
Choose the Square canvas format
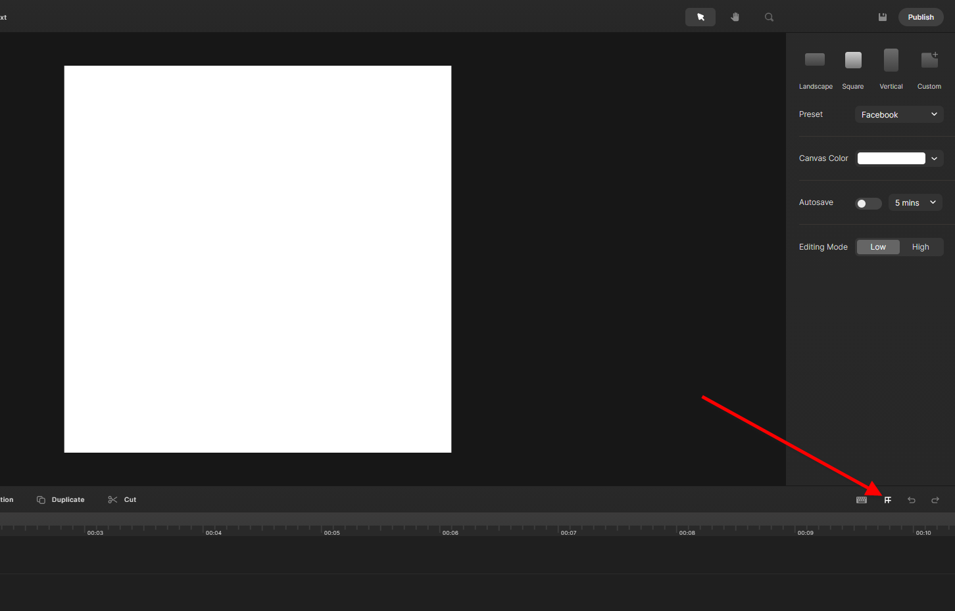click(x=853, y=69)
